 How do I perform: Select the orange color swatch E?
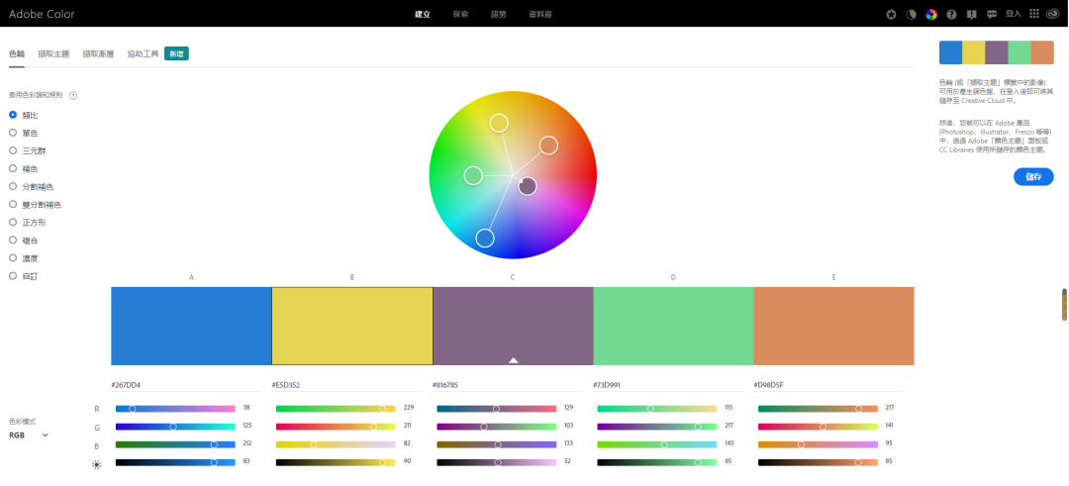click(833, 326)
